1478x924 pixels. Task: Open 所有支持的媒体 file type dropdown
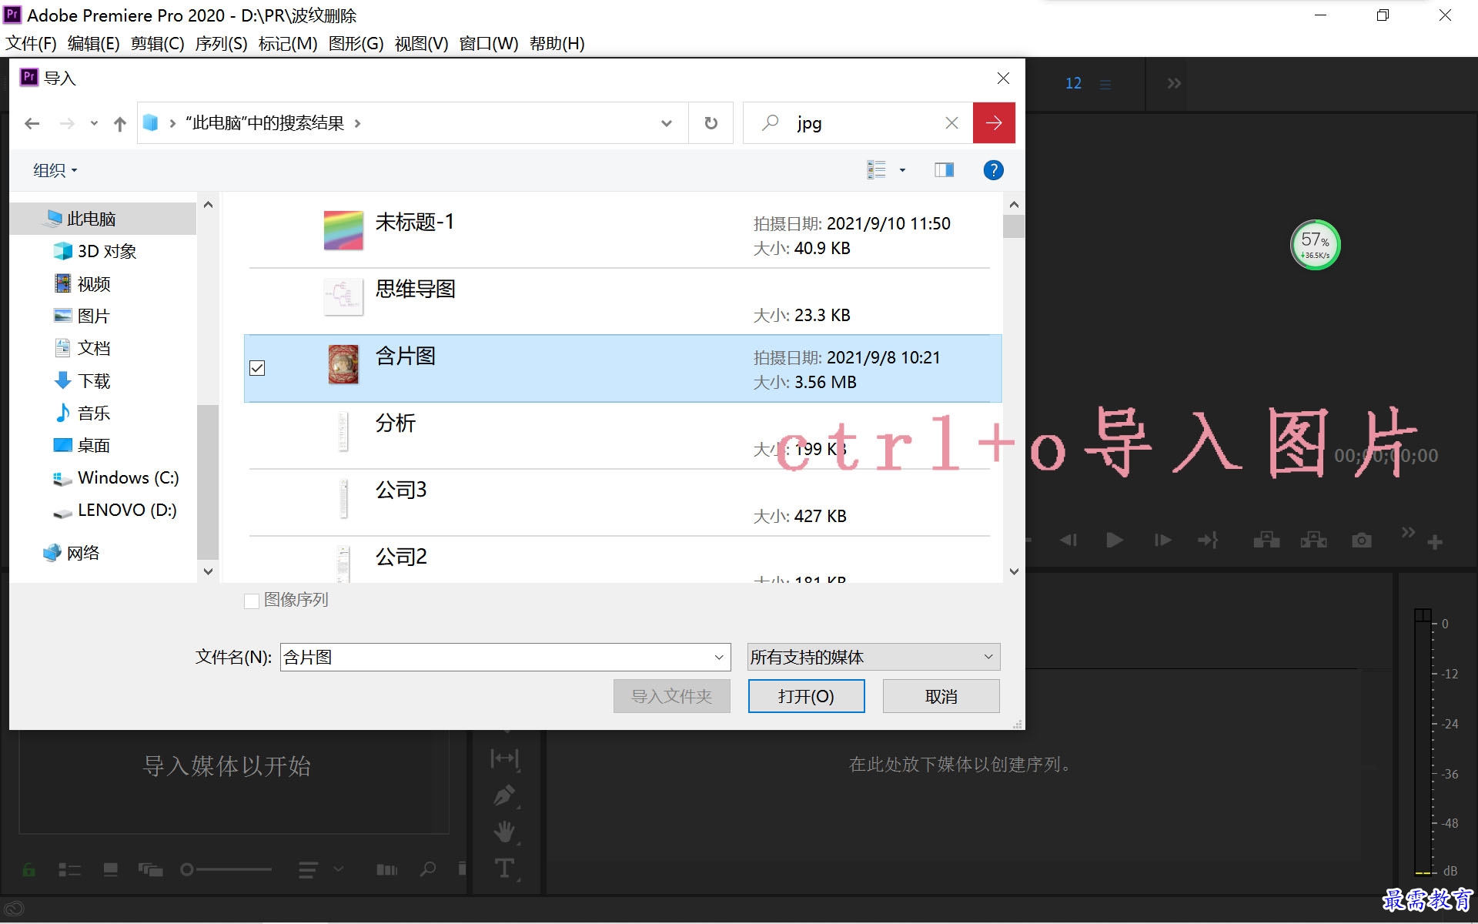(x=874, y=657)
